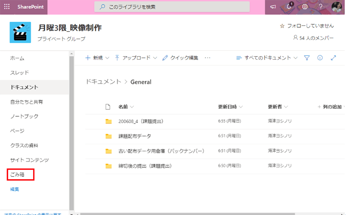Open the notifications bell icon
Image resolution: width=346 pixels, height=215 pixels.
(289, 7)
